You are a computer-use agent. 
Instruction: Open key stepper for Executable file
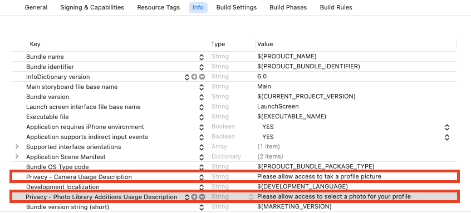(x=202, y=117)
